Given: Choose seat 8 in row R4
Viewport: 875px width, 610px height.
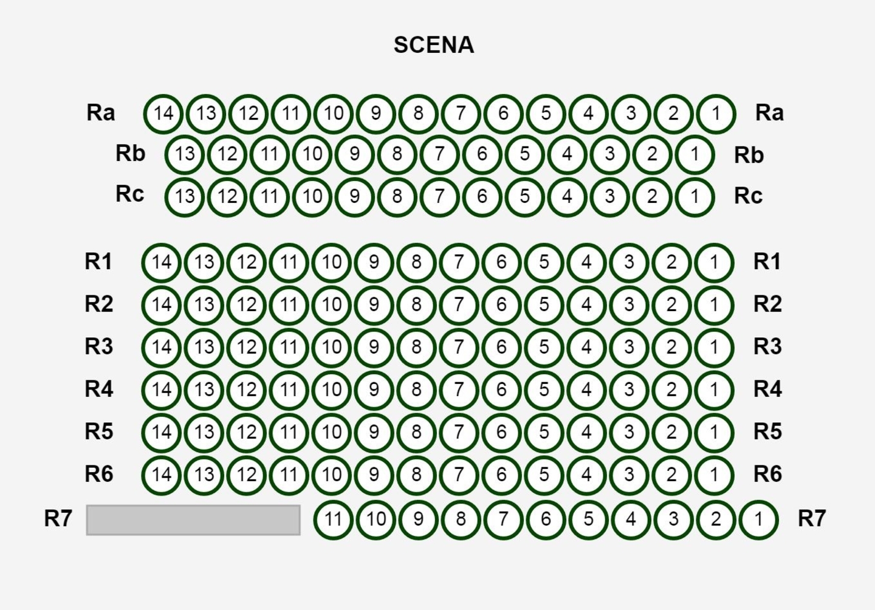Looking at the screenshot, I should pos(416,389).
